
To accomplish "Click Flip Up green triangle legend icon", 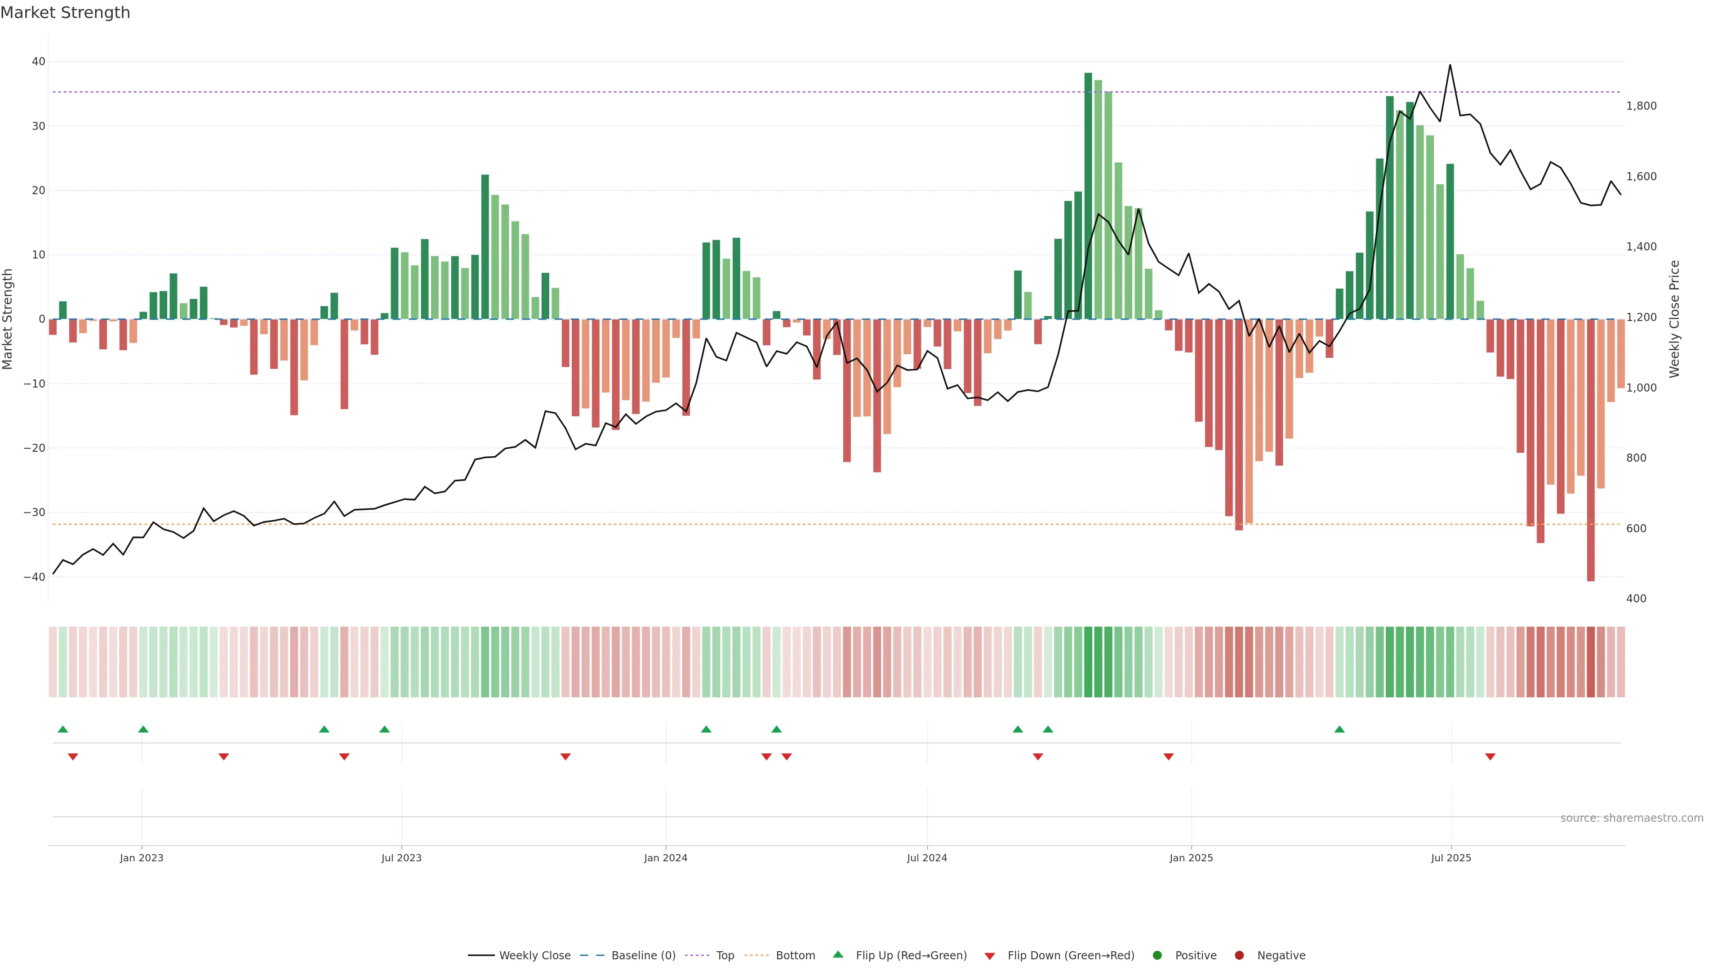I will 837,955.
